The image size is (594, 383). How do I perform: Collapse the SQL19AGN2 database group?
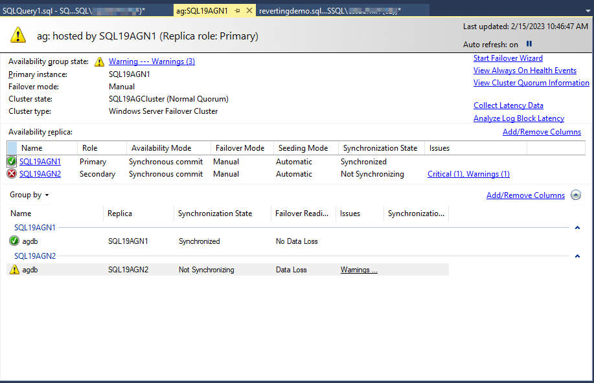click(577, 256)
